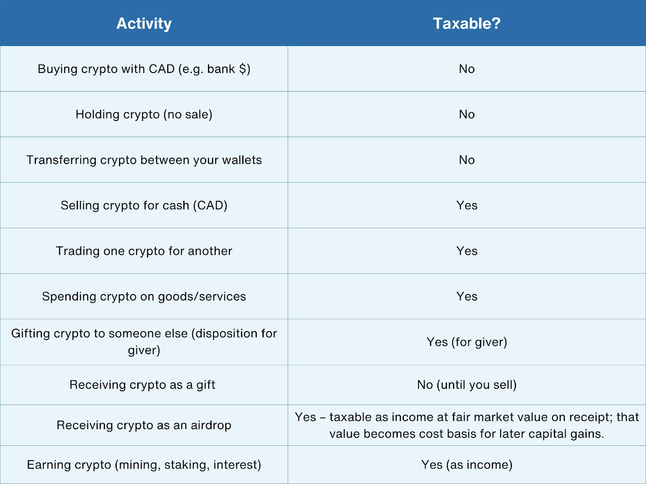
Task: Click the 'Selling crypto for cash (CAD)' cell
Action: 144,206
